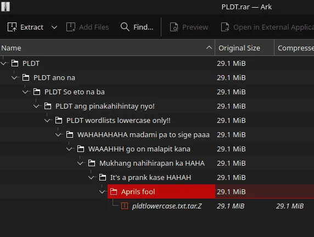Viewport: 314px width, 237px height.
Task: Open the Extract dropdown arrow
Action: click(x=54, y=27)
